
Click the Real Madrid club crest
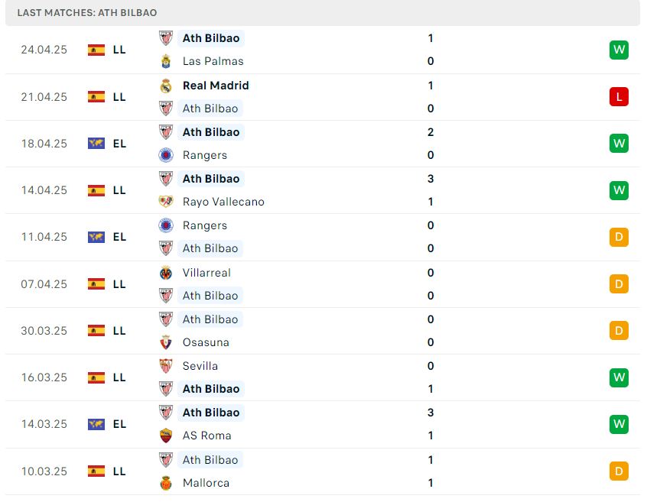click(166, 86)
